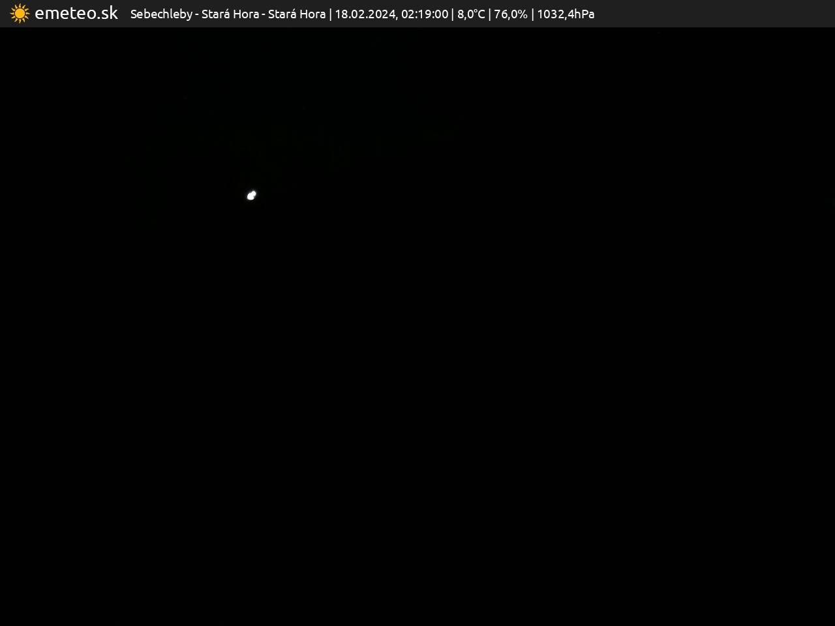Click separator between temperature and humidity
Image resolution: width=835 pixels, height=626 pixels.
coord(489,14)
